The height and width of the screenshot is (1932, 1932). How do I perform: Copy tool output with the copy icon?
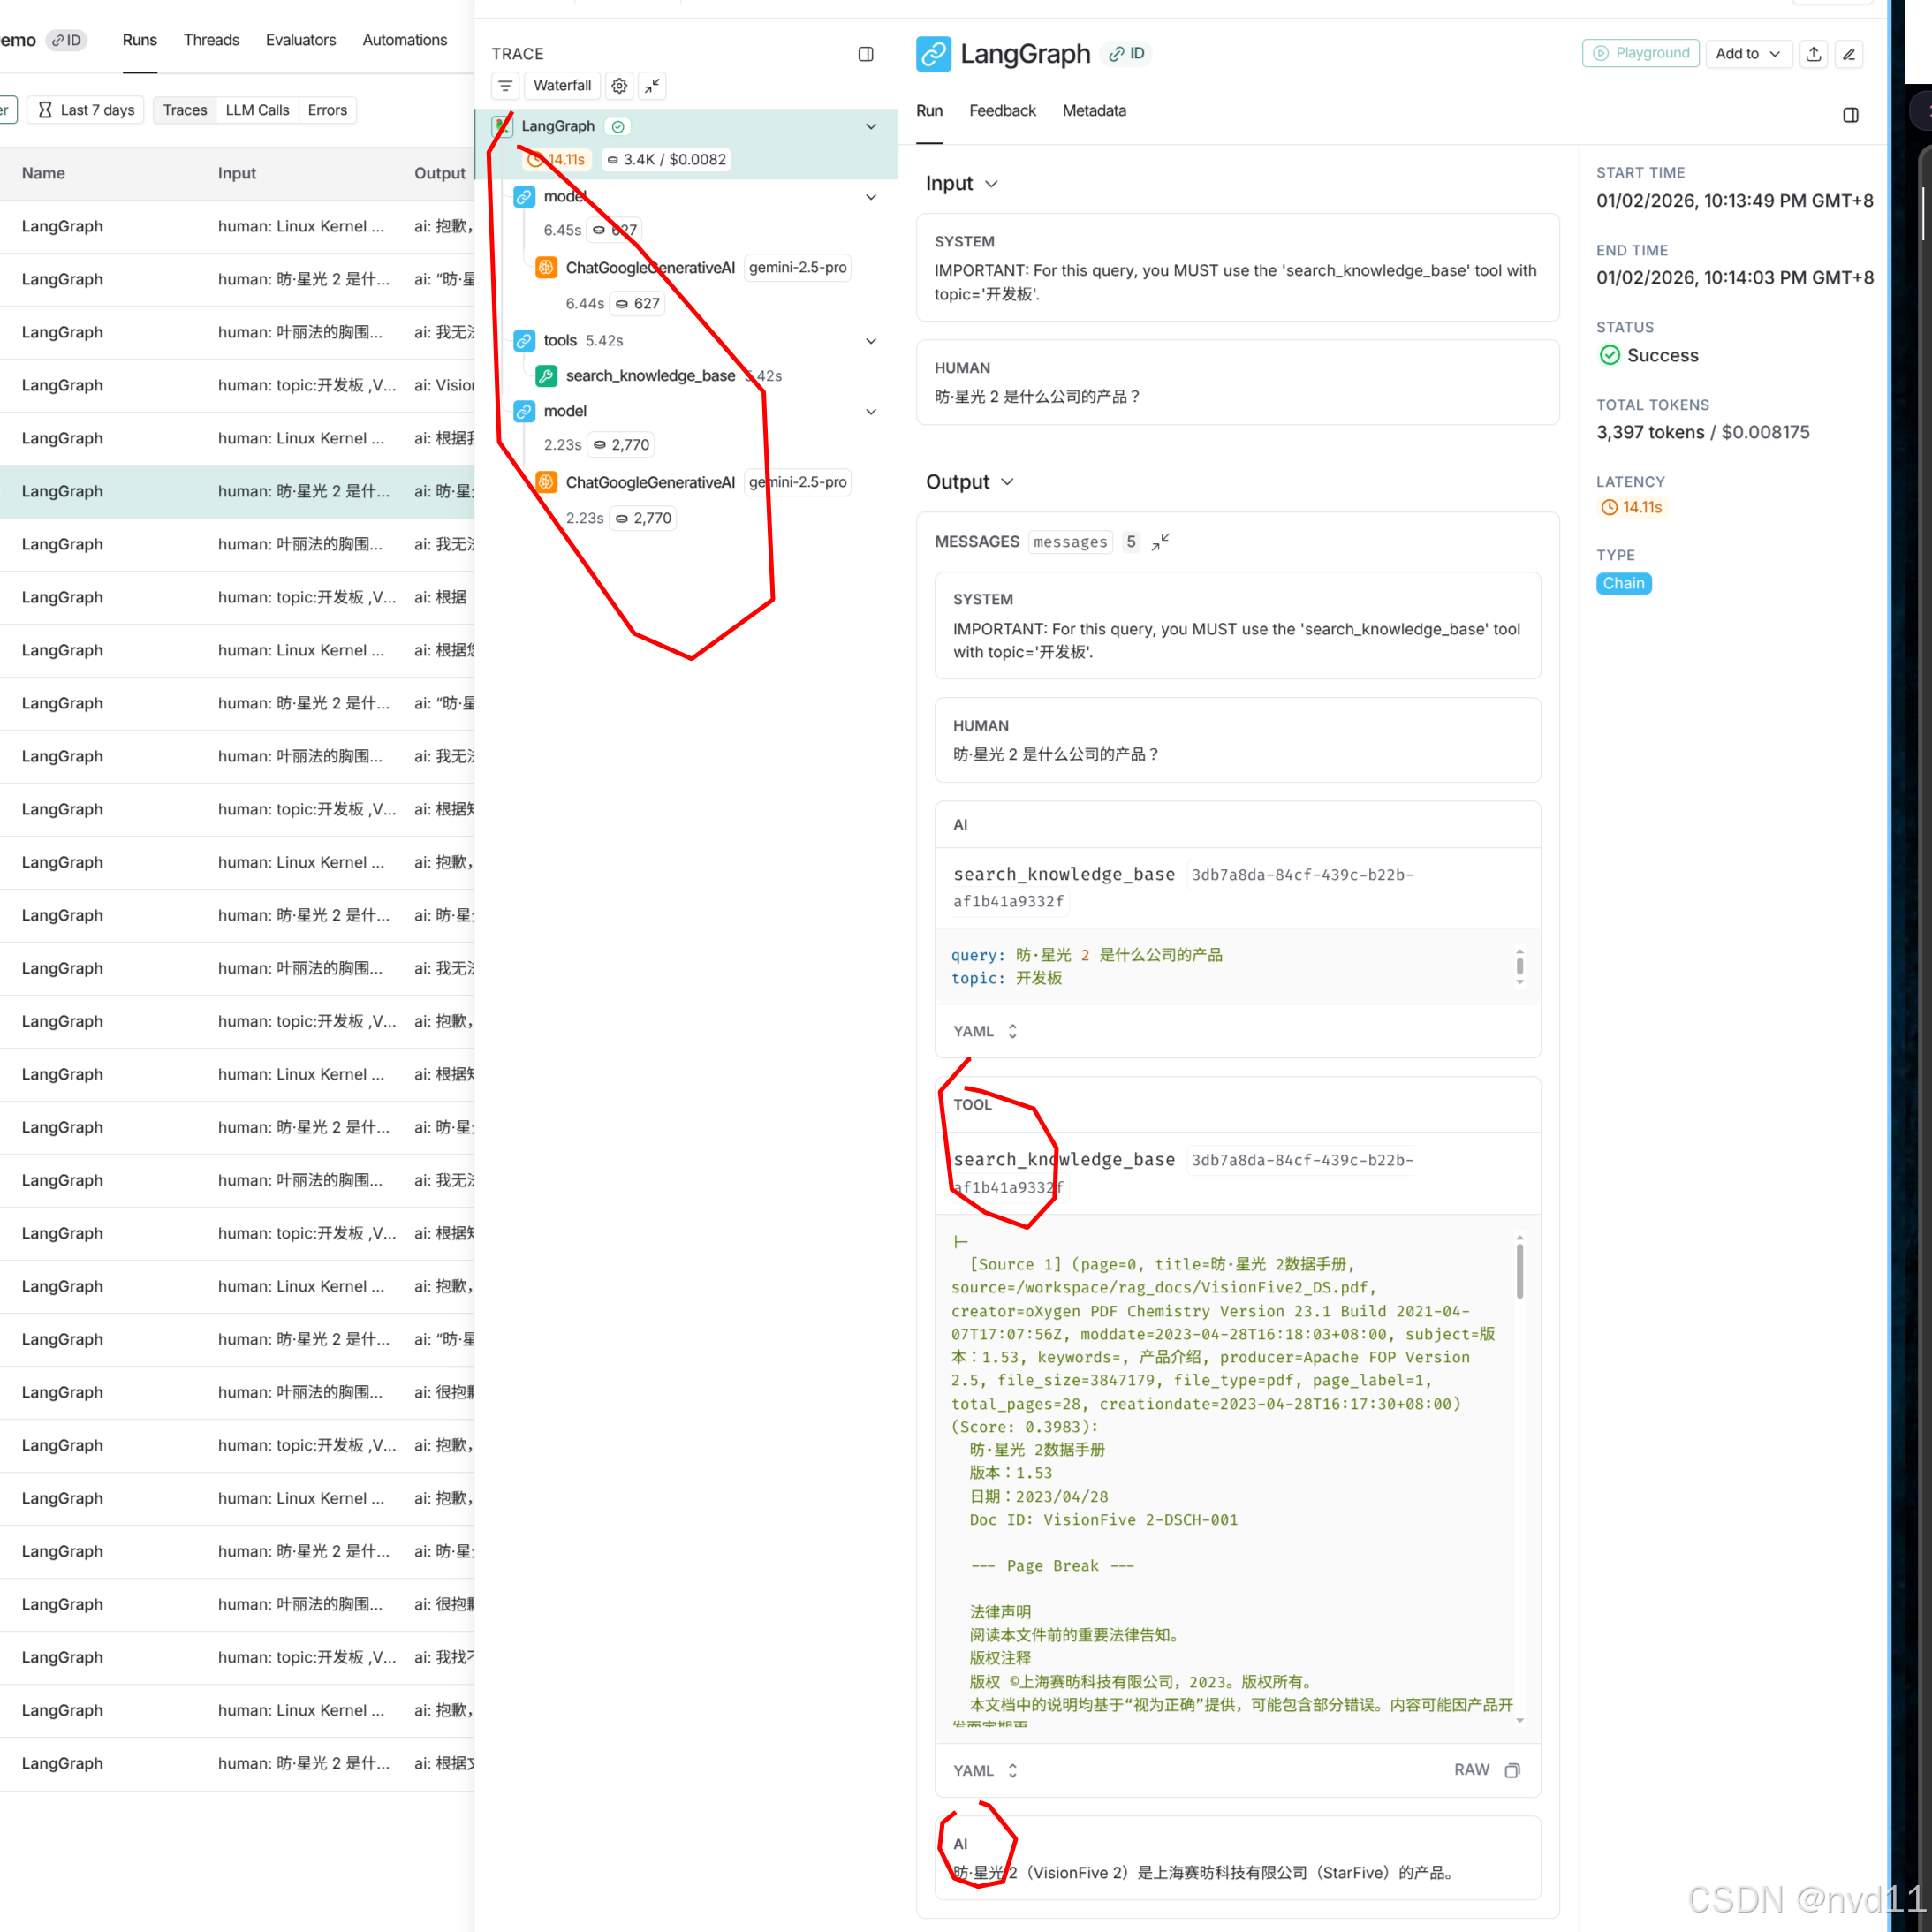point(1512,1770)
